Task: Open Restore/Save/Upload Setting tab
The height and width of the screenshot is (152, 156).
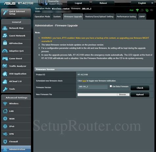Action: 99,17
